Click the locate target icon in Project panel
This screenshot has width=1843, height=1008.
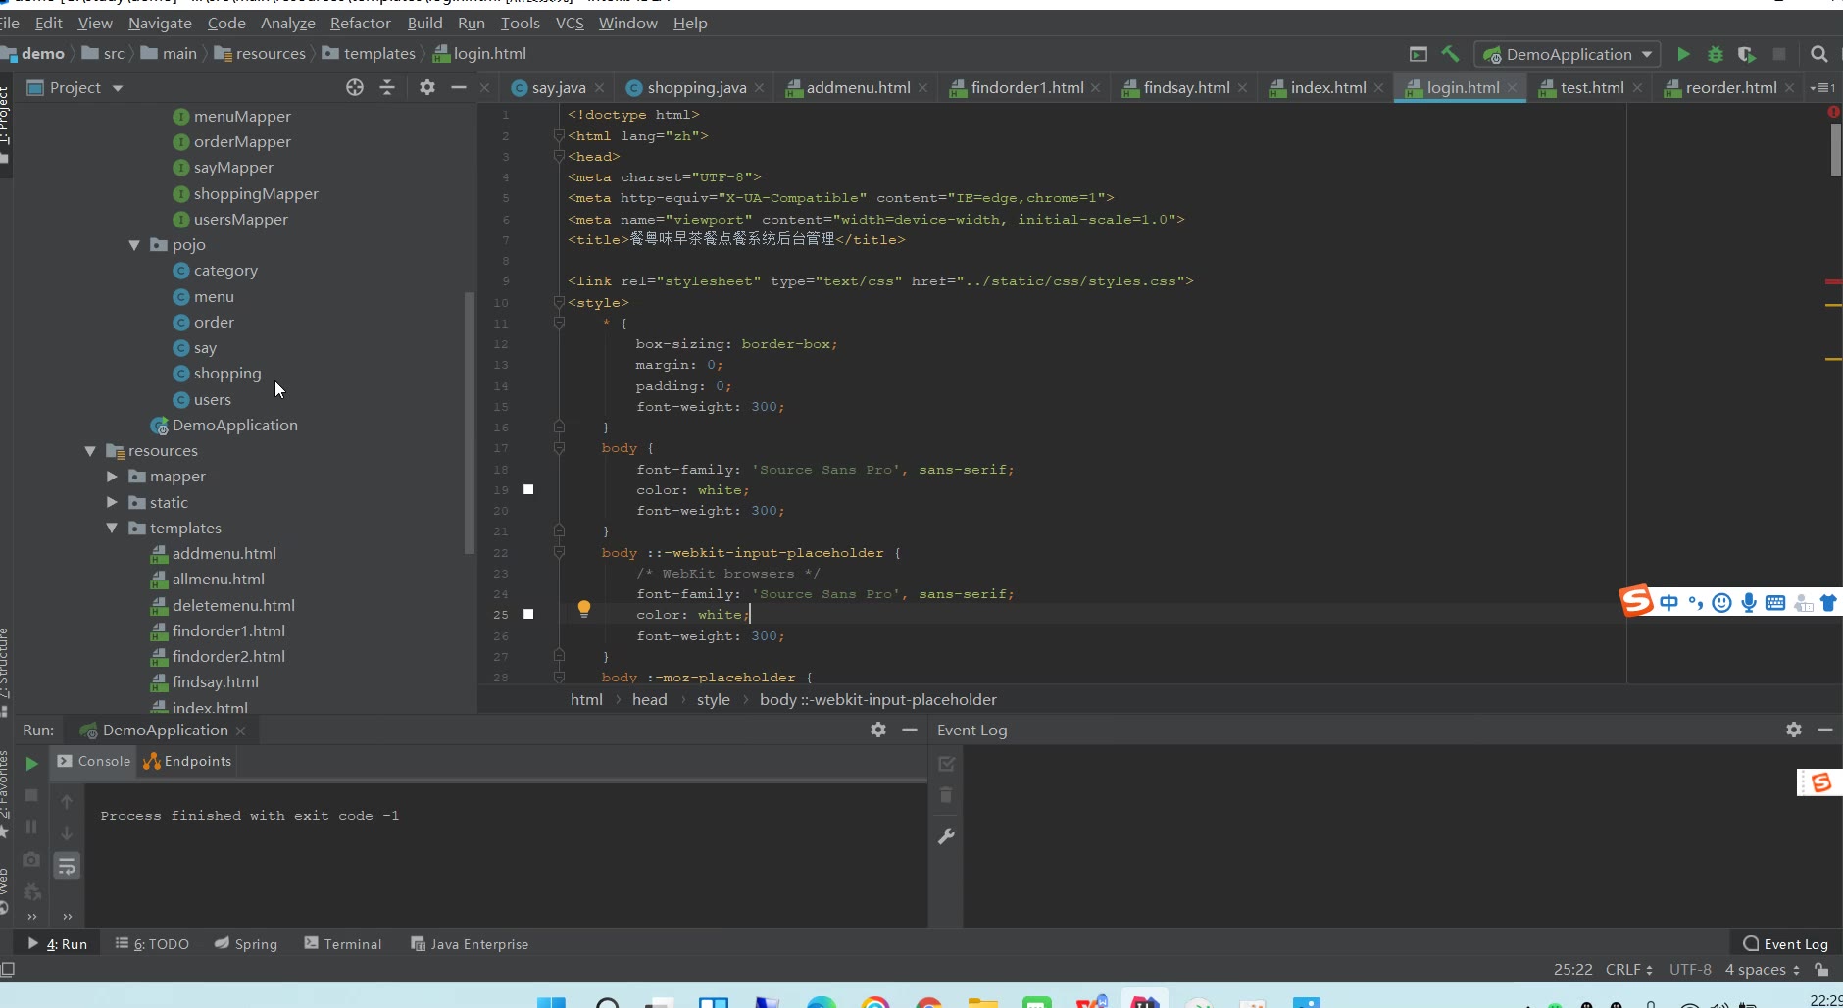[355, 88]
